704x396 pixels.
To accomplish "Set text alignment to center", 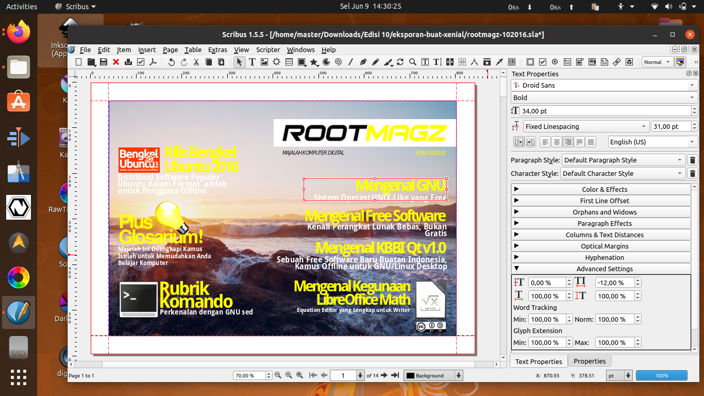I will (556, 142).
